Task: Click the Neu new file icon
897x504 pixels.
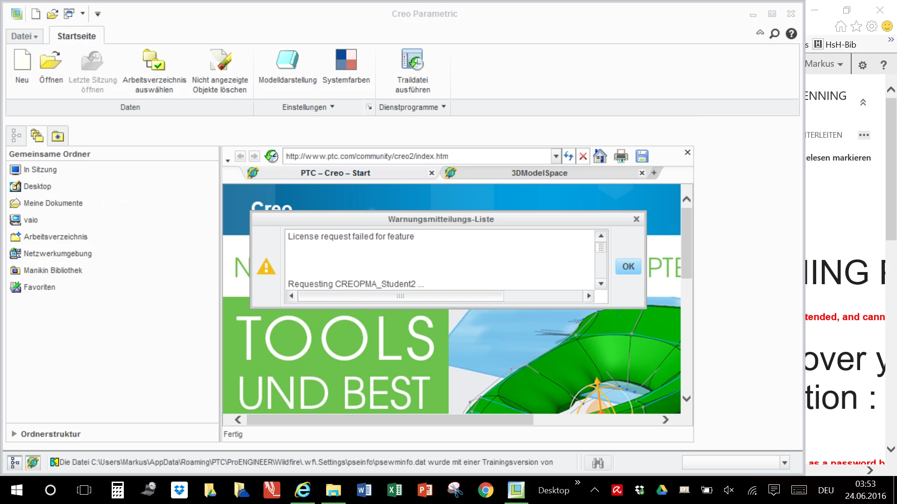Action: click(22, 61)
